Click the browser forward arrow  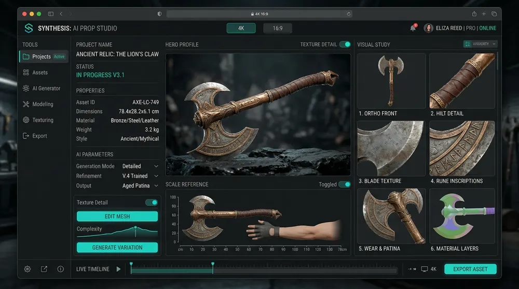[70, 14]
